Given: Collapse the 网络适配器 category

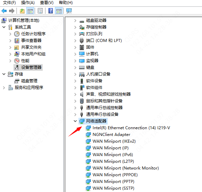Looking at the screenshot, I should coord(75,121).
